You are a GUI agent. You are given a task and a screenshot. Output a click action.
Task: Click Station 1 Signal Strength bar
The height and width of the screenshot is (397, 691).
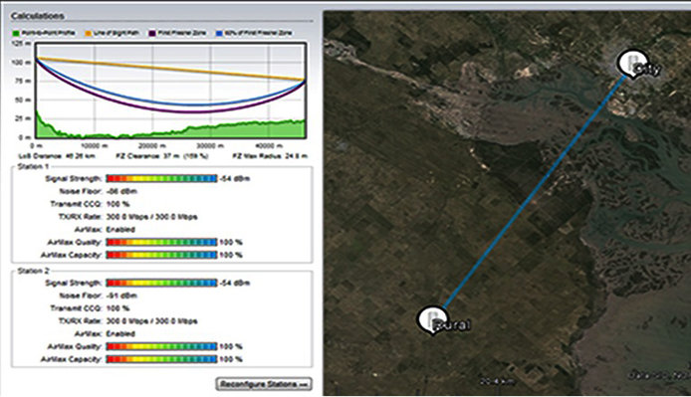pos(161,178)
